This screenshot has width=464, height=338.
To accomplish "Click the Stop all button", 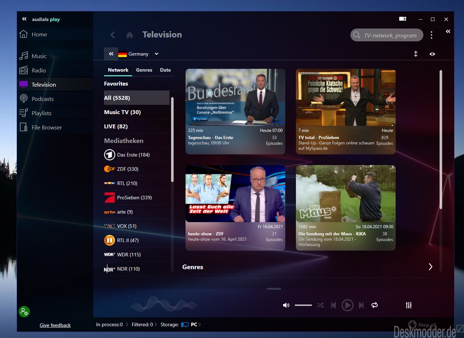I will coord(422,325).
